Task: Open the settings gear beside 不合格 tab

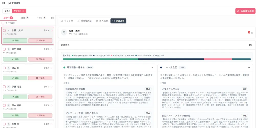Action: tap(52, 18)
